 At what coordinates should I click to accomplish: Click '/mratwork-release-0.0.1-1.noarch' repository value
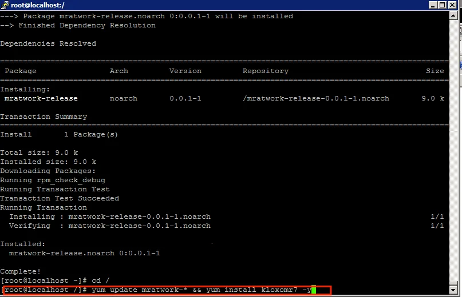coord(316,98)
